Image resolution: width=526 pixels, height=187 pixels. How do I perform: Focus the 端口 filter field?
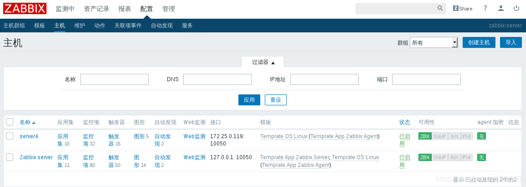click(427, 79)
